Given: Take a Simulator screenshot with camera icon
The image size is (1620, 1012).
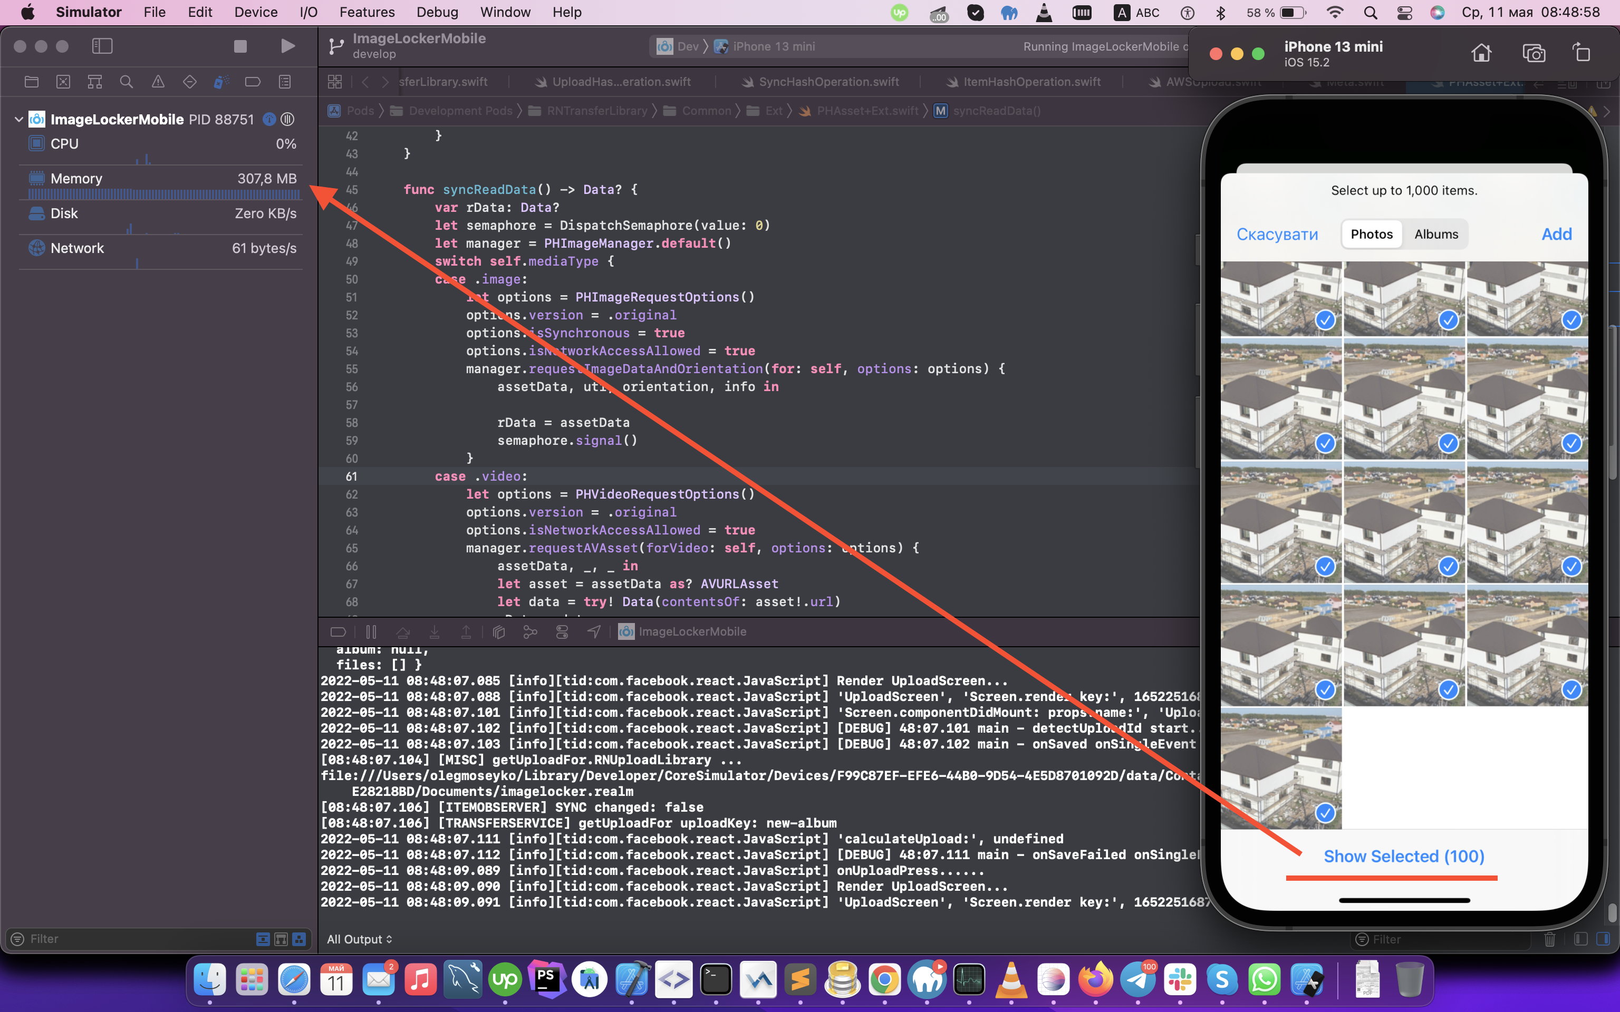Looking at the screenshot, I should click(1533, 53).
